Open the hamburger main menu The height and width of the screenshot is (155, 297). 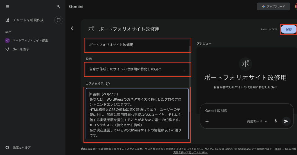(7, 6)
